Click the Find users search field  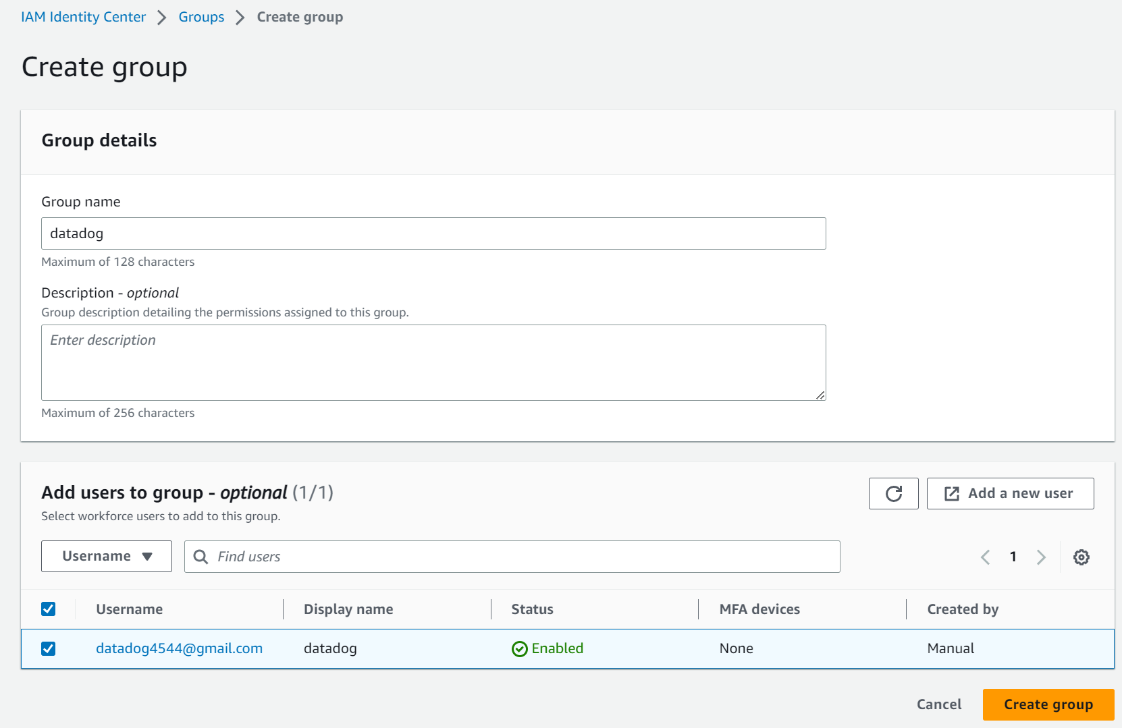[x=512, y=557]
